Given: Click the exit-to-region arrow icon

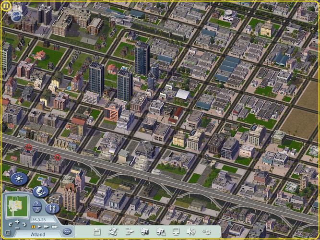Looking at the screenshot, I should [x=129, y=232].
